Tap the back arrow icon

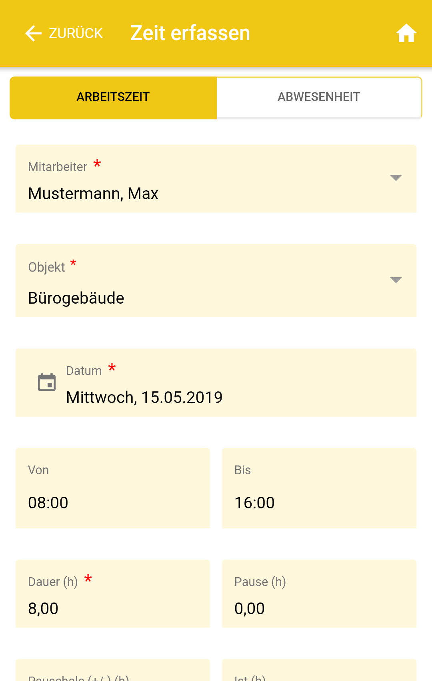coord(34,33)
